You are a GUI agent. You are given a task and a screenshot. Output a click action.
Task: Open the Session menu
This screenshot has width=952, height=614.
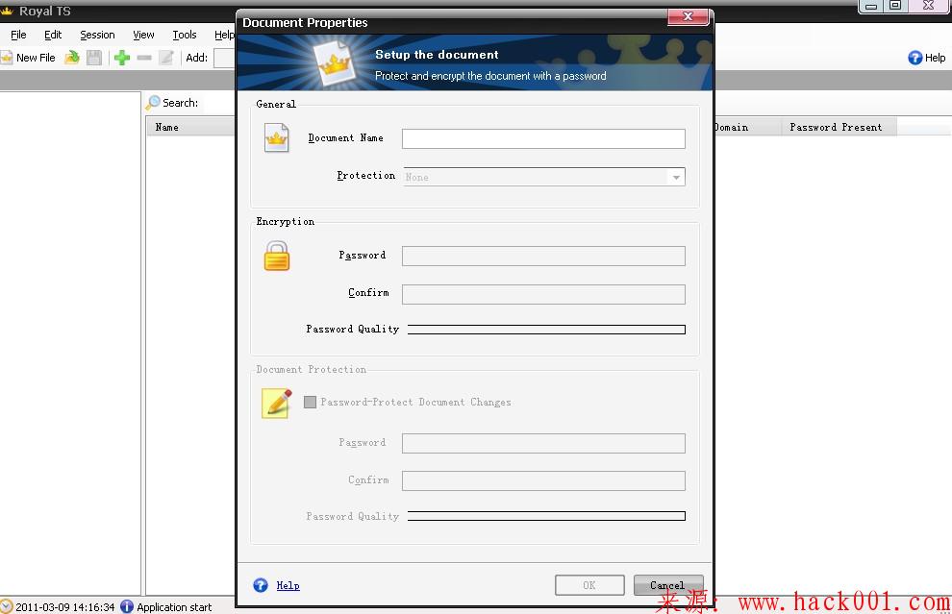[x=97, y=35]
